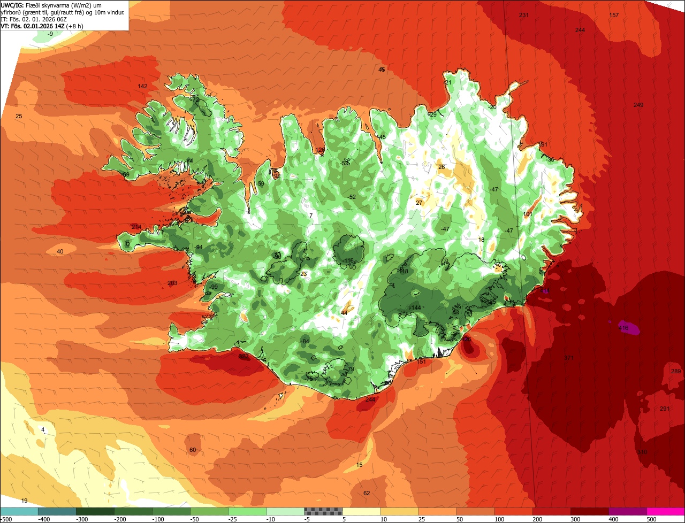Click the map value 157
The height and width of the screenshot is (523, 685).
pos(614,15)
